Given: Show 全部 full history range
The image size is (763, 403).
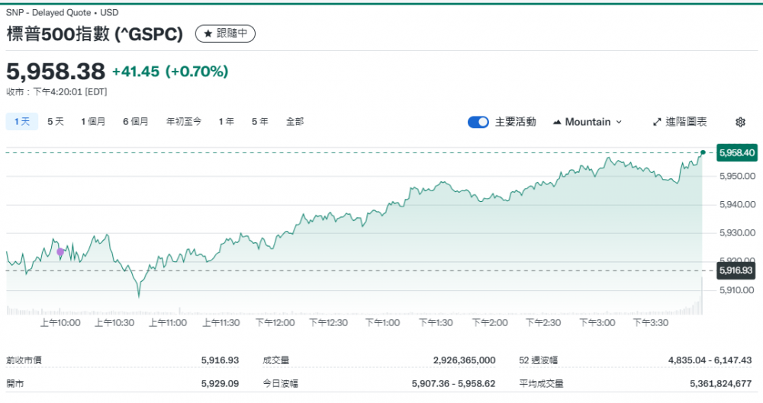Looking at the screenshot, I should pyautogui.click(x=295, y=121).
